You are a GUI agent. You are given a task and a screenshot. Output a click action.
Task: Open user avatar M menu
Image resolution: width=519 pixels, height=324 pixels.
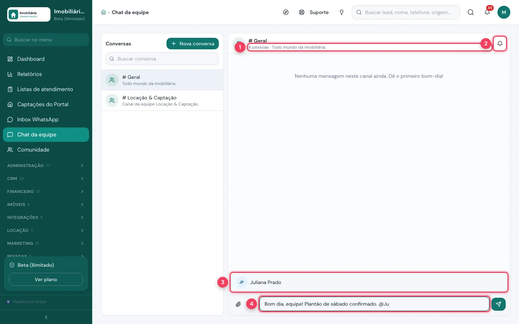point(504,12)
